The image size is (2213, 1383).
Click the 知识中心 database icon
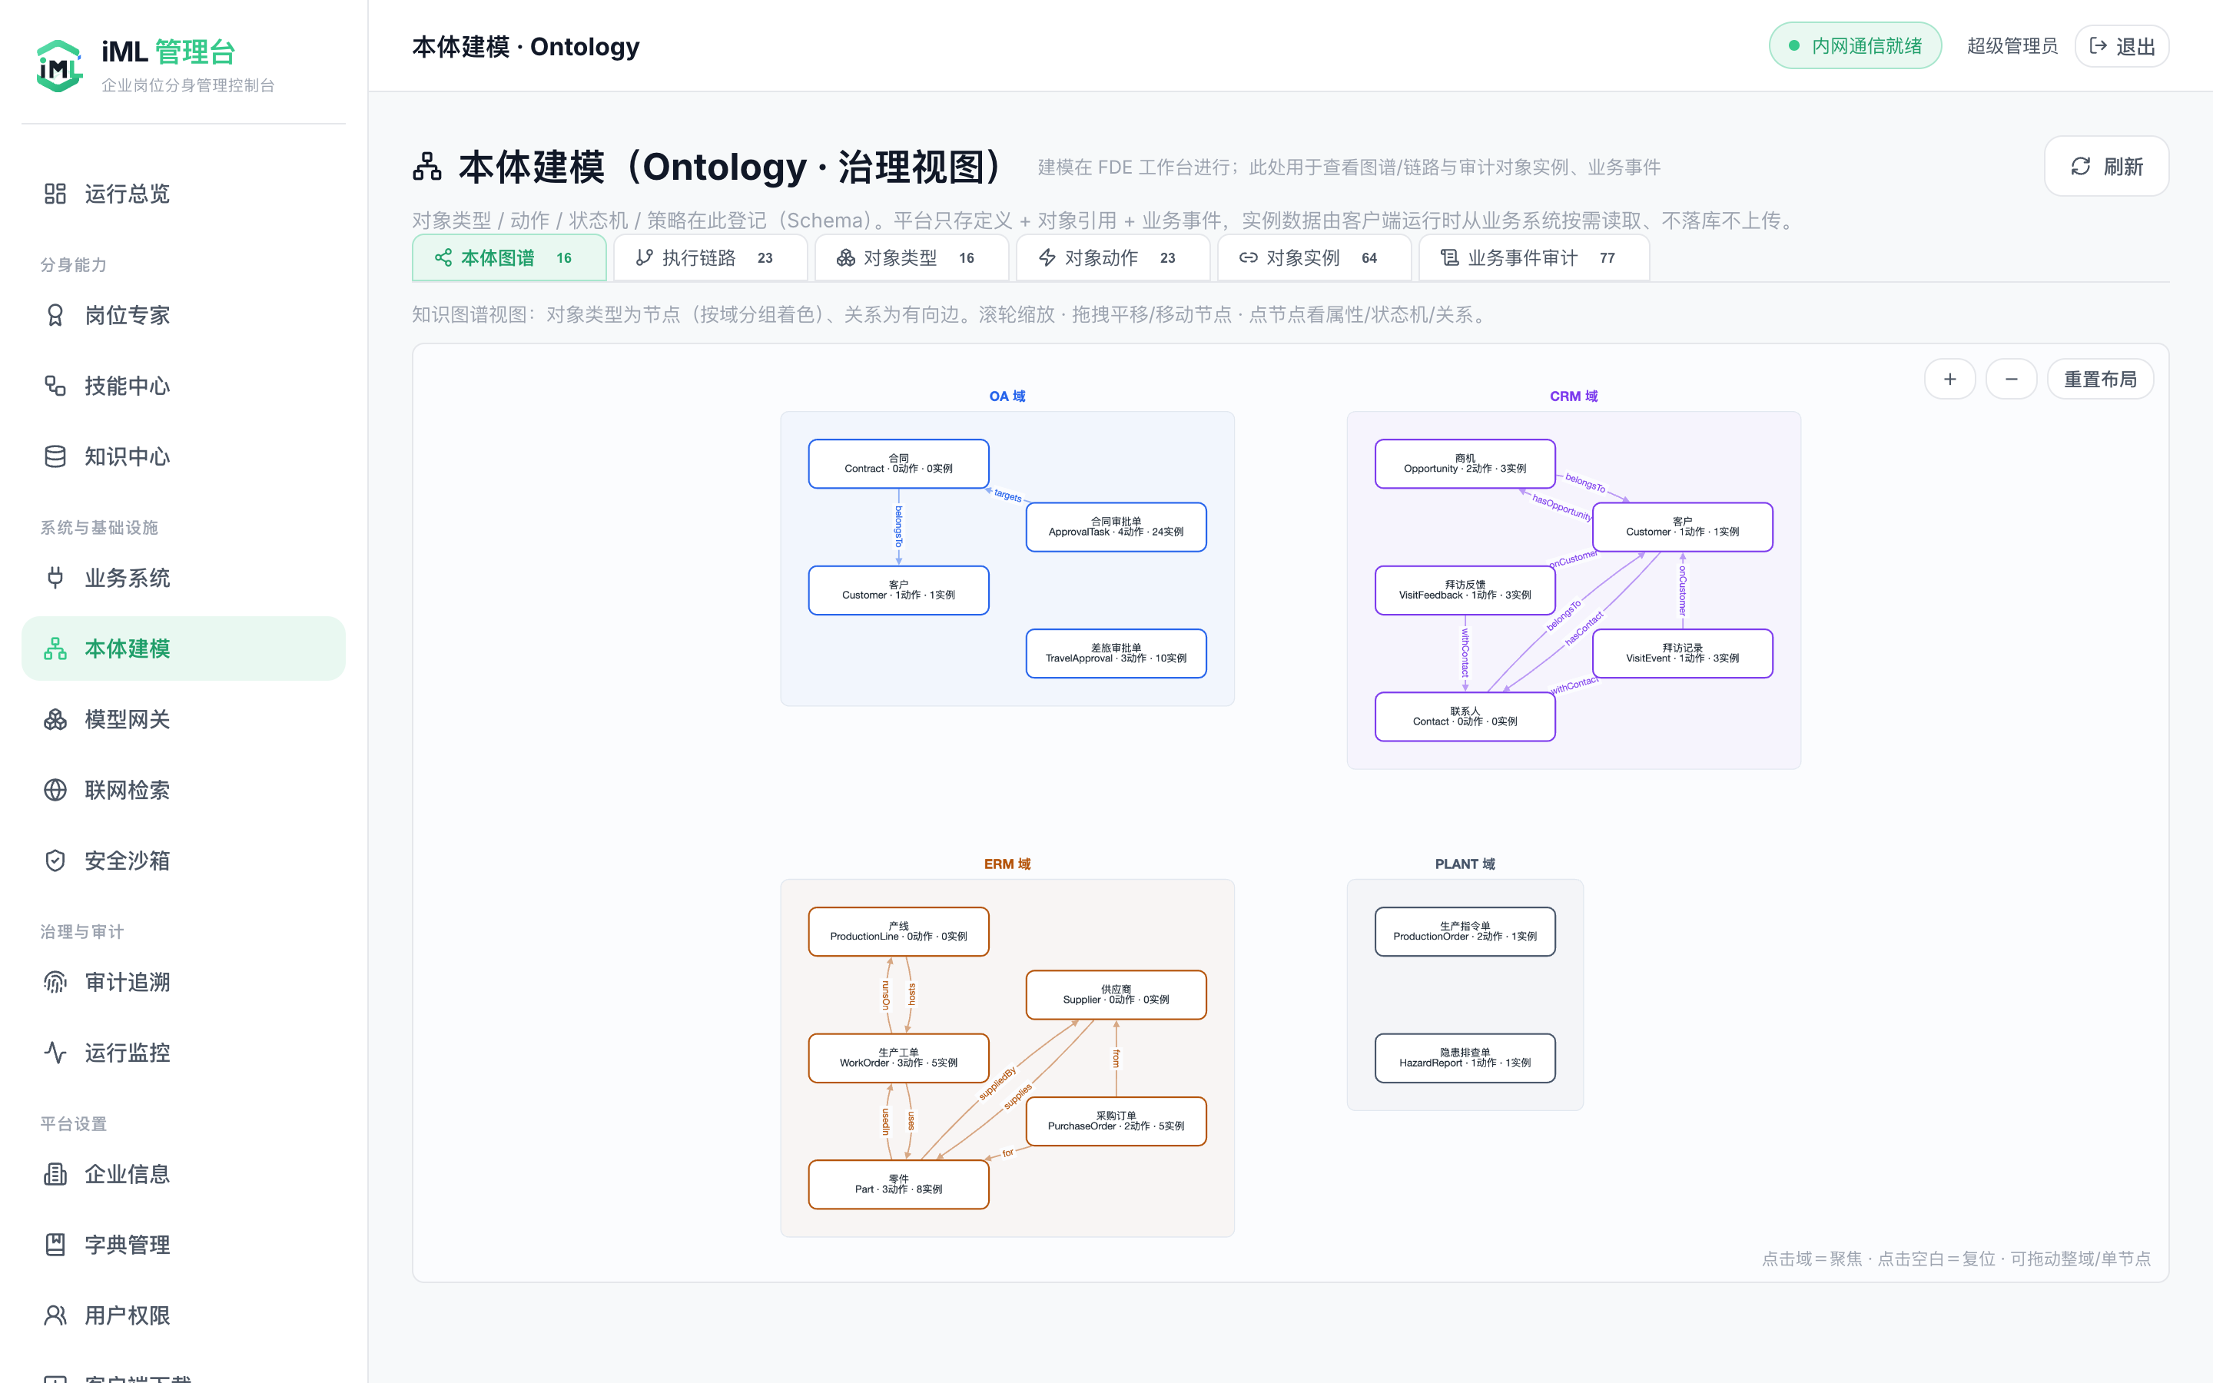[x=55, y=456]
